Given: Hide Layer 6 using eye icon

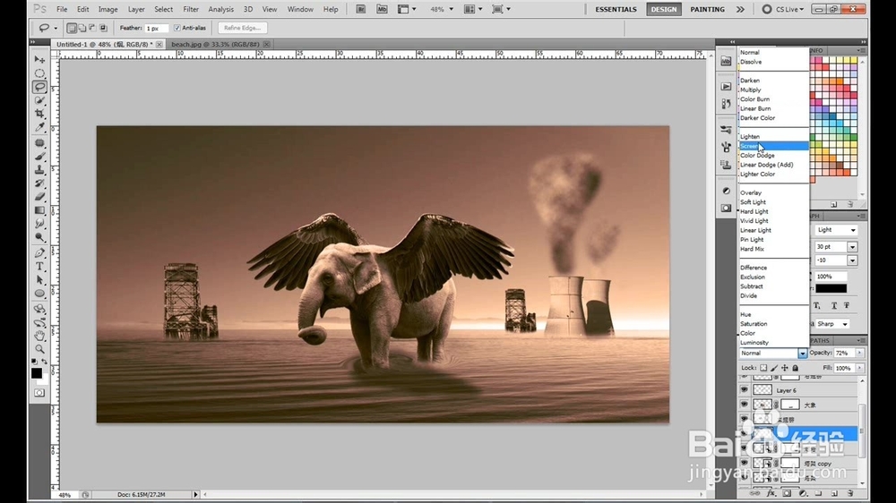Looking at the screenshot, I should (744, 390).
